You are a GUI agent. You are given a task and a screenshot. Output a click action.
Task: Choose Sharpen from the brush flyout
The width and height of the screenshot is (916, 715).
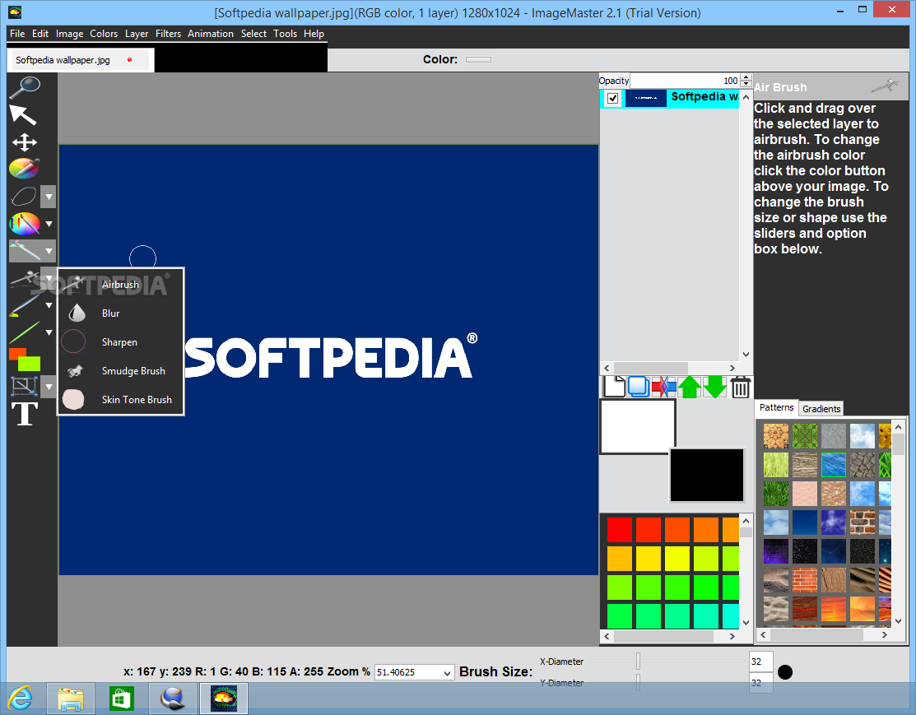120,341
